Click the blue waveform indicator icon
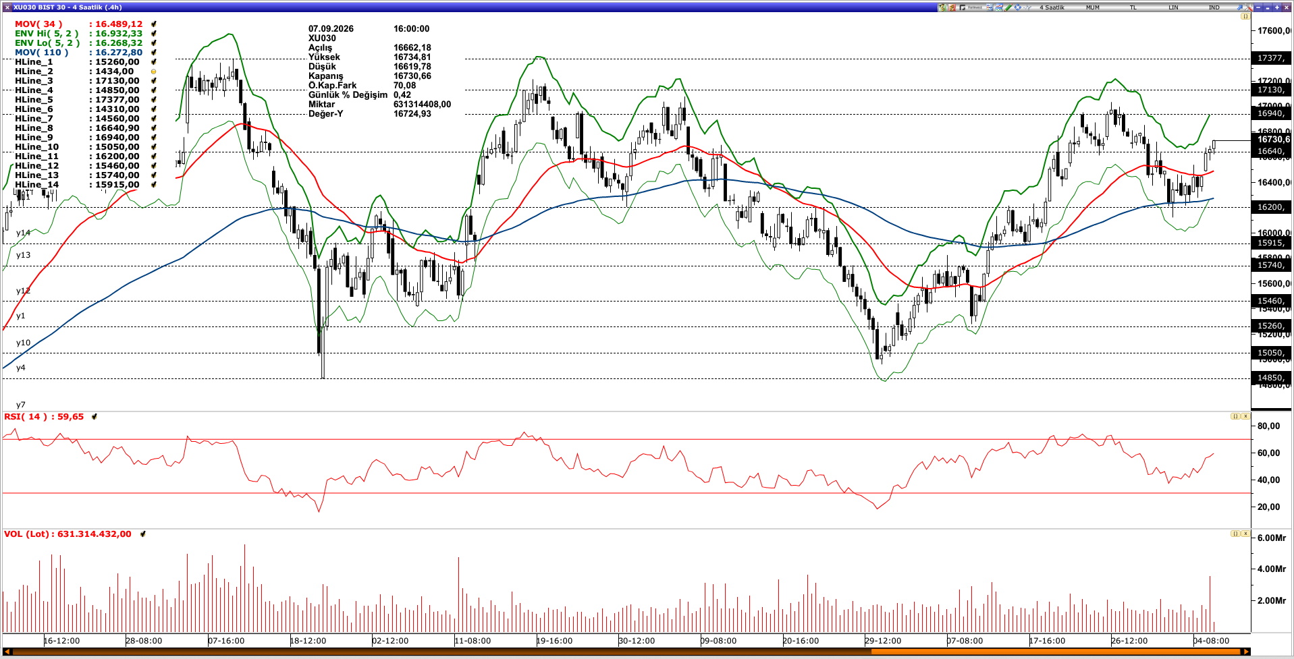The image size is (1294, 659). [1027, 7]
